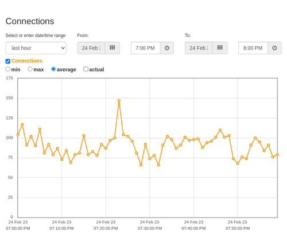The height and width of the screenshot is (232, 287).
Task: Click the 75 y-axis label
Action: 10,158
